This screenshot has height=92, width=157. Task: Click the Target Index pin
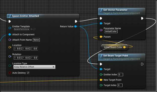101,85
